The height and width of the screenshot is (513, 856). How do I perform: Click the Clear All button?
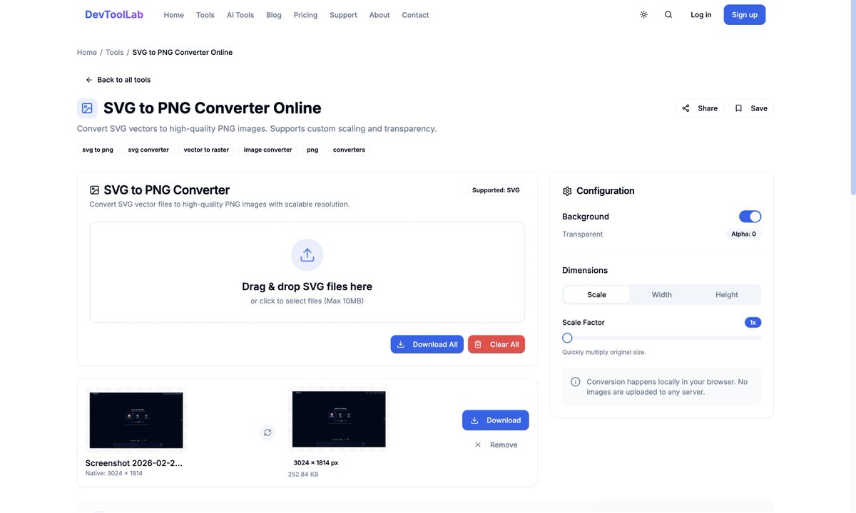(496, 344)
